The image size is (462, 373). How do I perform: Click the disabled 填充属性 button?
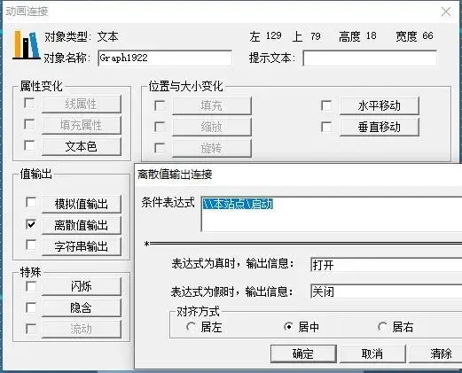(82, 125)
